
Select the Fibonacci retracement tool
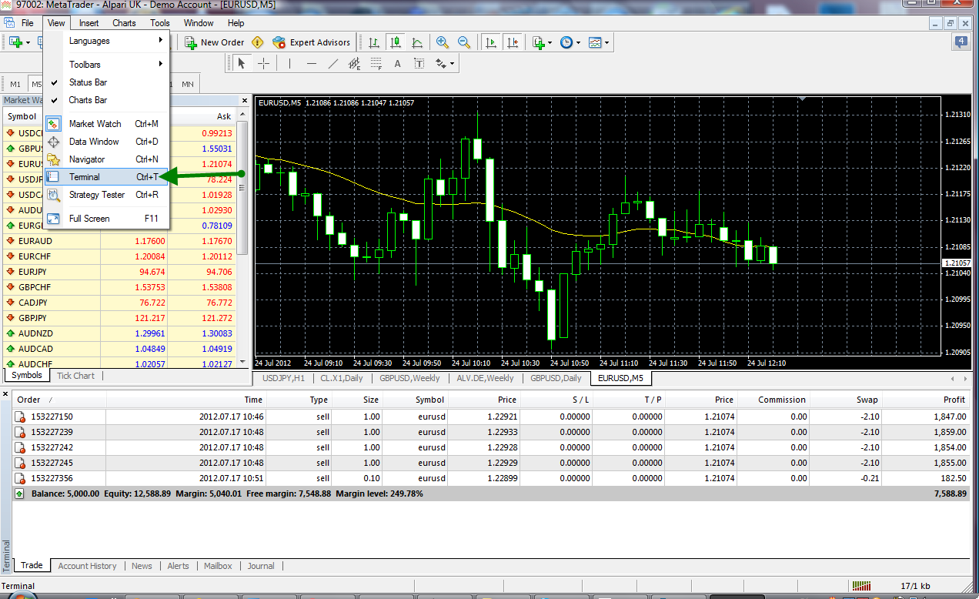pos(376,63)
